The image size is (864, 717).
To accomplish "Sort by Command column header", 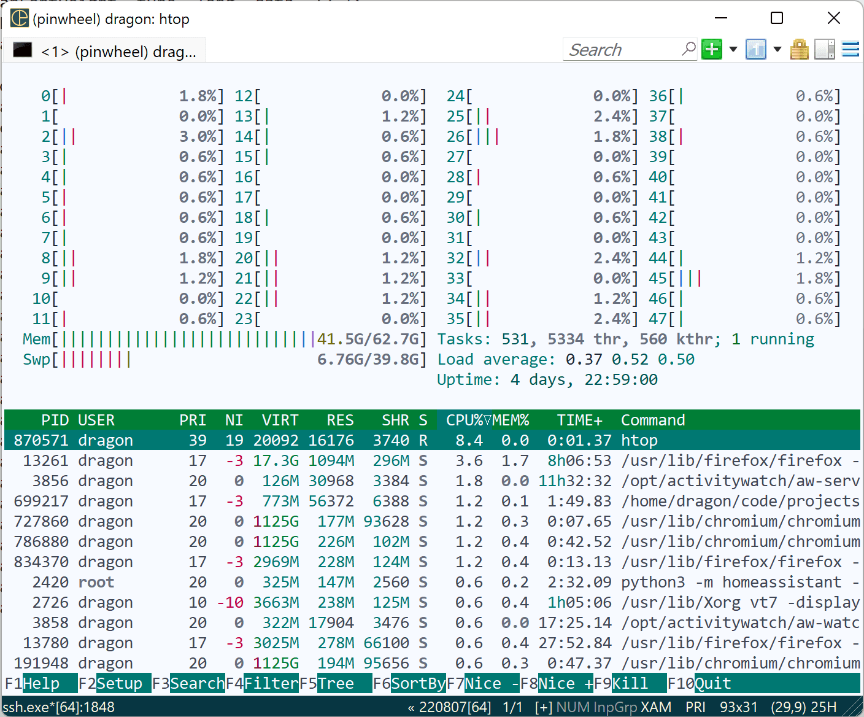I will 653,420.
